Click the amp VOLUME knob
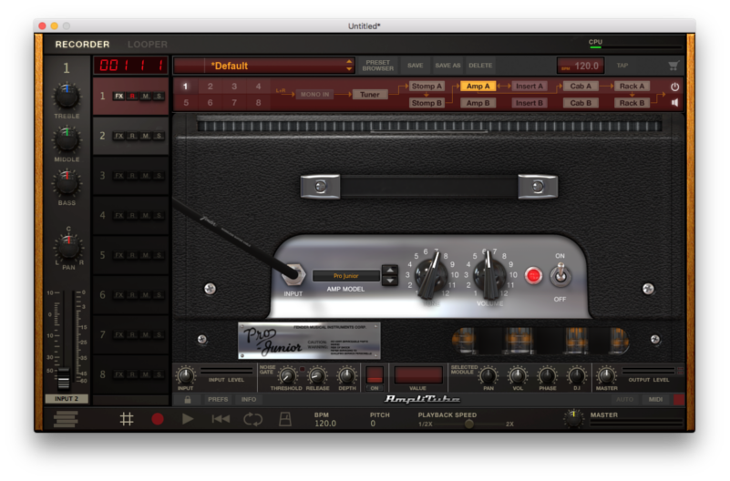 pos(489,276)
